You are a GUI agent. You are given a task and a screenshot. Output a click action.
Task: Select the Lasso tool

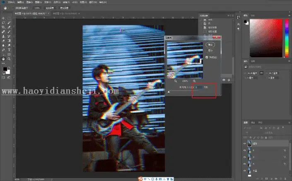click(3, 22)
